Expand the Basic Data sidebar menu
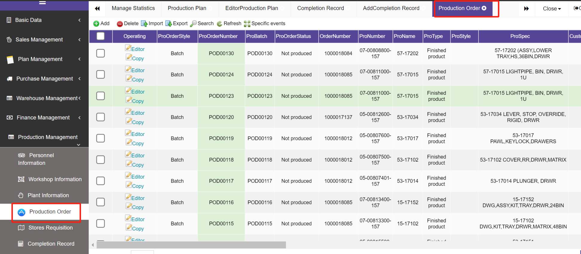Image resolution: width=581 pixels, height=254 pixels. pos(44,20)
